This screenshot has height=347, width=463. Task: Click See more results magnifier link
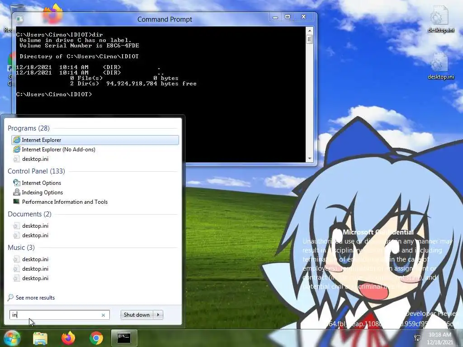(x=32, y=297)
